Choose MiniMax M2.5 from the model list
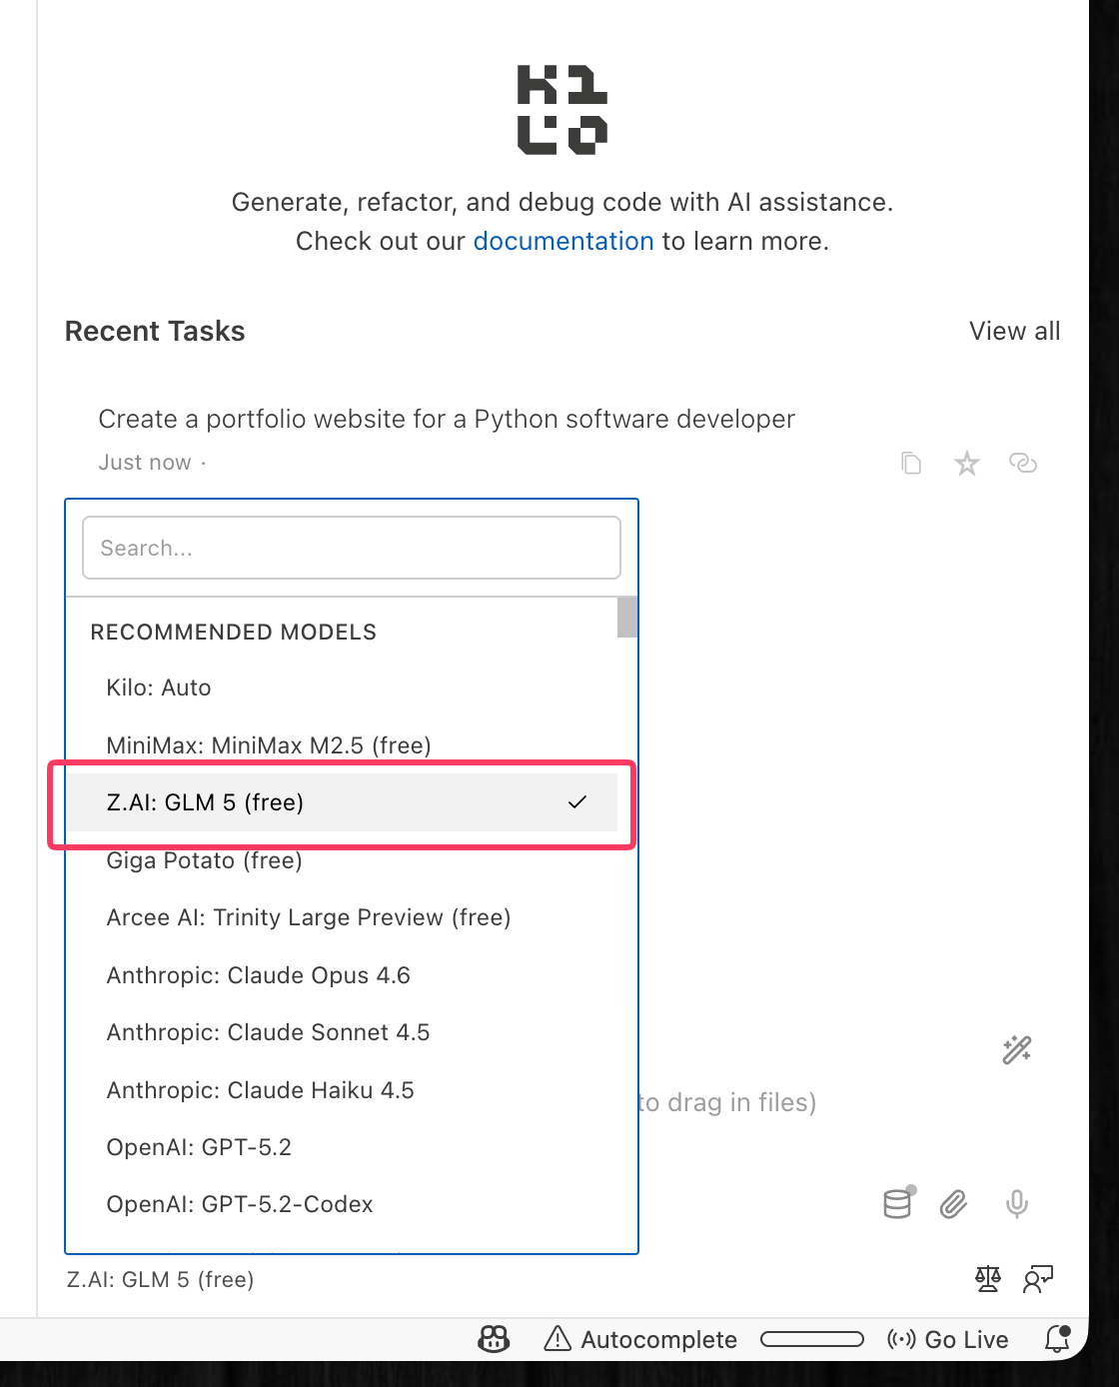Viewport: 1119px width, 1387px height. coord(269,745)
